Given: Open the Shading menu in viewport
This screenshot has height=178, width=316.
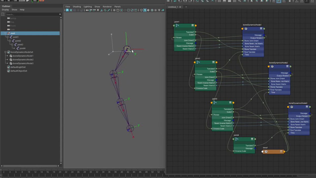Looking at the screenshot, I should 77,7.
